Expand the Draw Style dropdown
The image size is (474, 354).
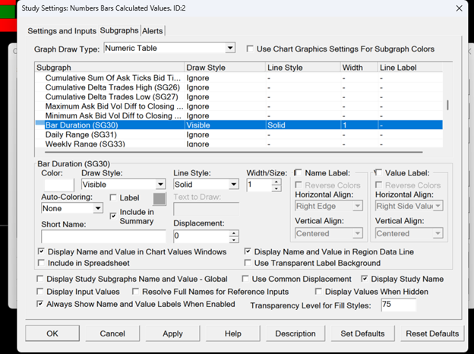point(160,185)
